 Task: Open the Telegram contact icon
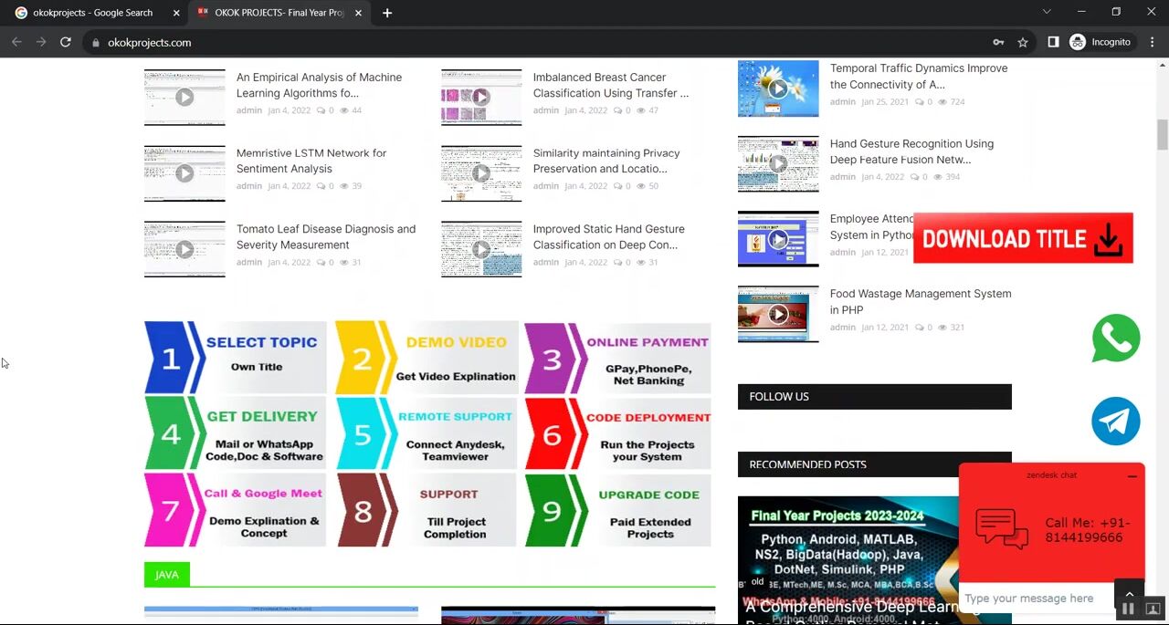(x=1116, y=421)
